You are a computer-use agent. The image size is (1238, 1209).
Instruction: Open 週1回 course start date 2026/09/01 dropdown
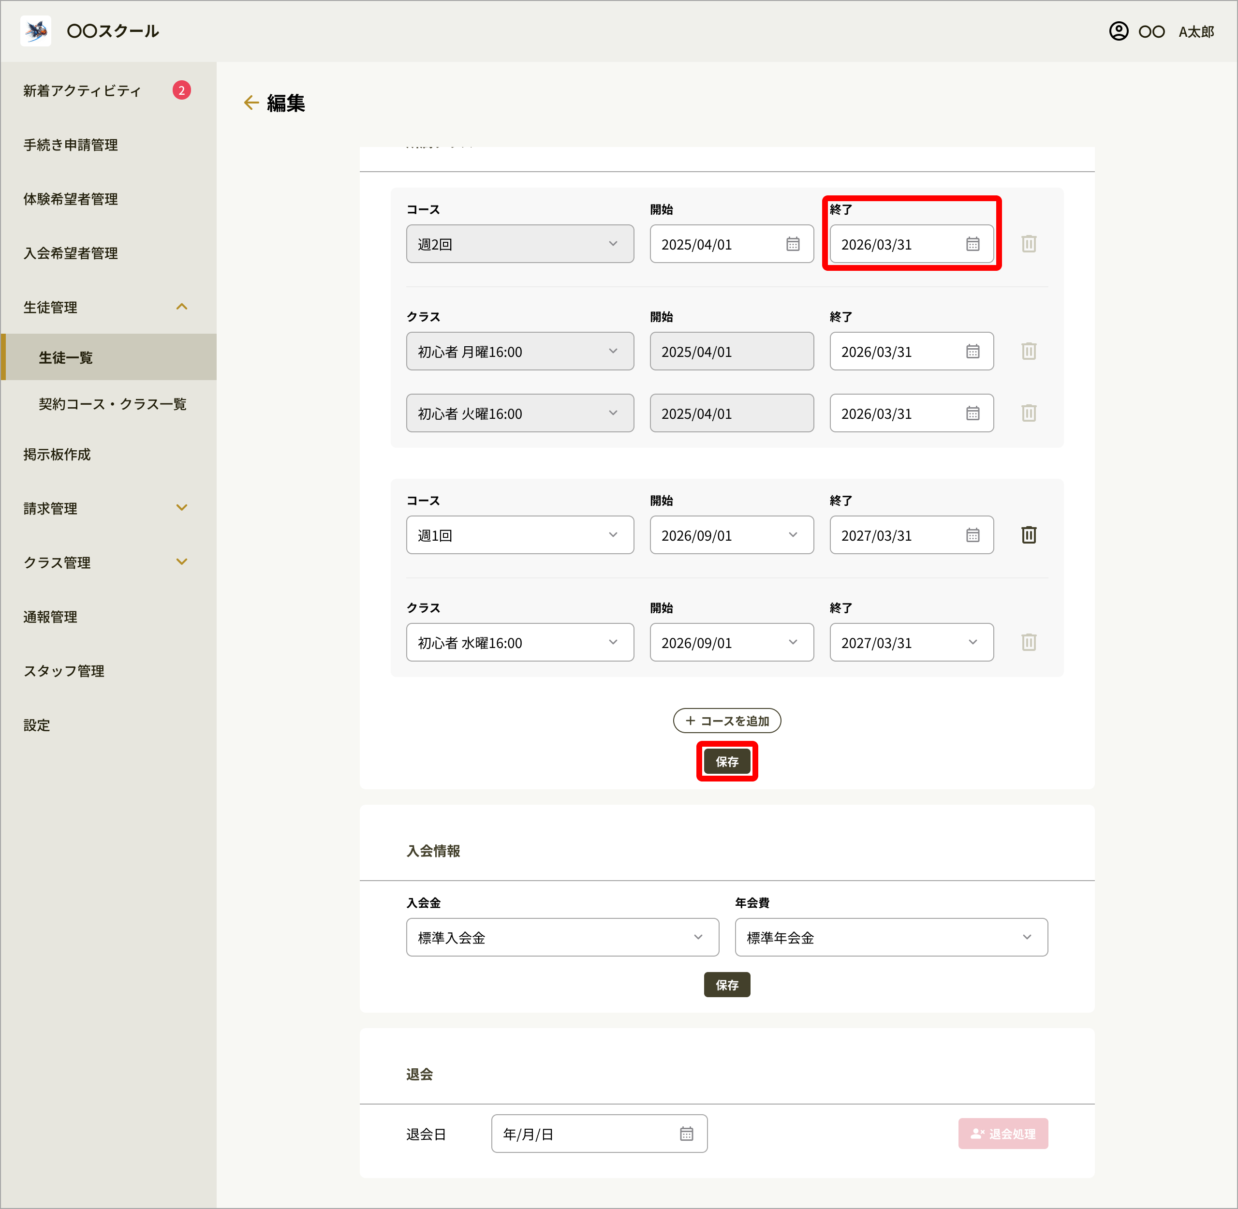pos(731,535)
